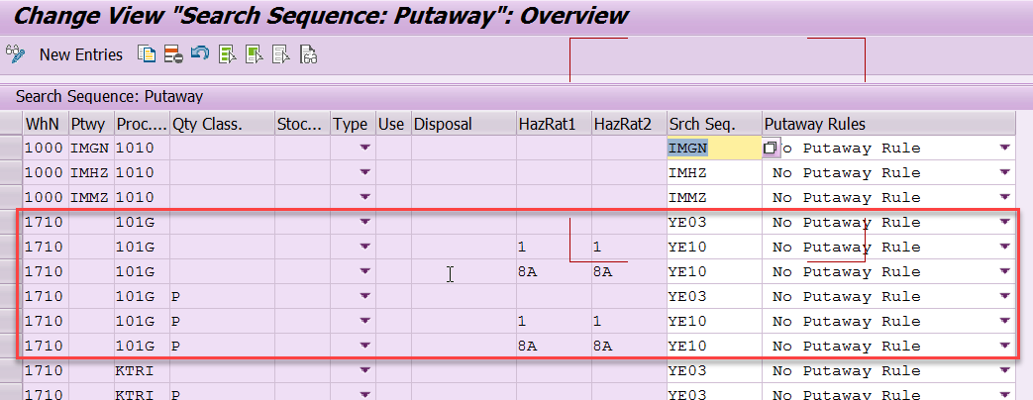1033x400 pixels.
Task: Click the IMHZ cell in the Ptwy column
Action: tap(91, 172)
